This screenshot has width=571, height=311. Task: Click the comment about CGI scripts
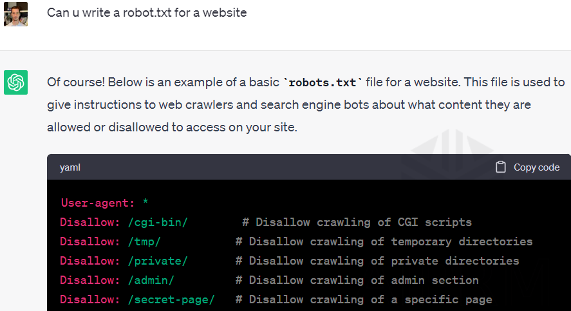(357, 222)
